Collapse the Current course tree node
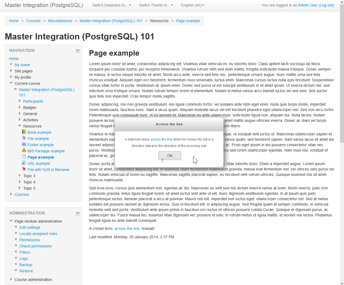Viewport: 344px width, 285px height. click(11, 83)
